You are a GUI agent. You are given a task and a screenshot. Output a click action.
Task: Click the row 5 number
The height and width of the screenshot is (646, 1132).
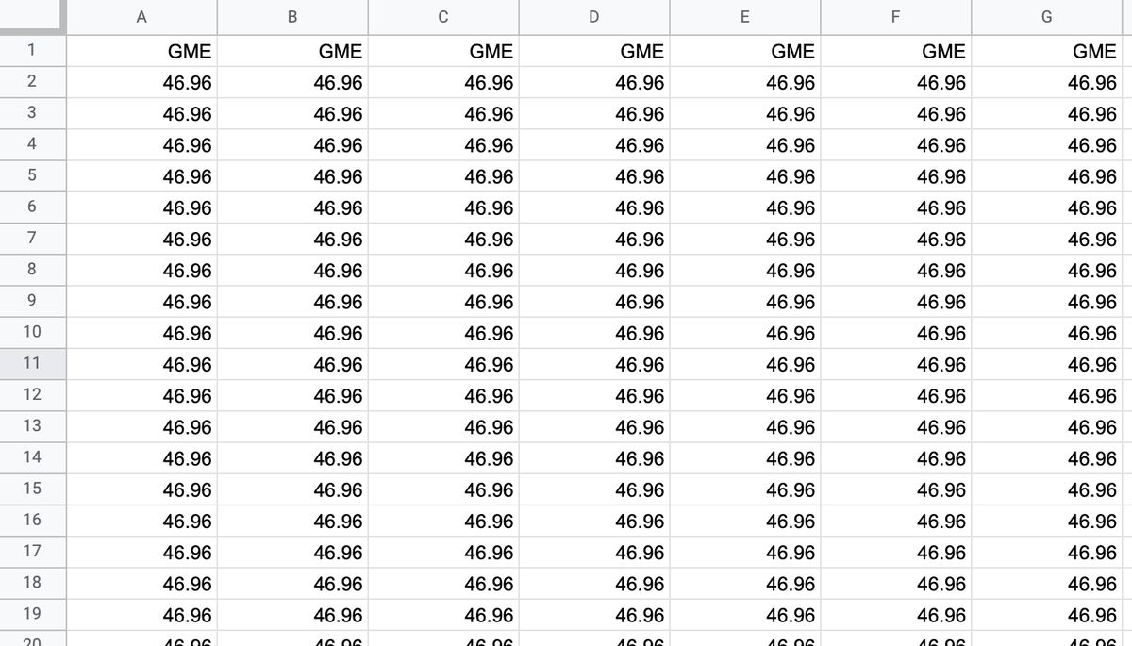click(32, 175)
